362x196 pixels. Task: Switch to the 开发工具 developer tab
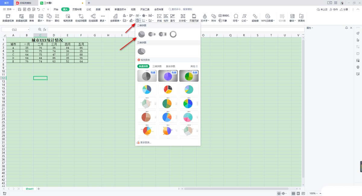(145, 9)
